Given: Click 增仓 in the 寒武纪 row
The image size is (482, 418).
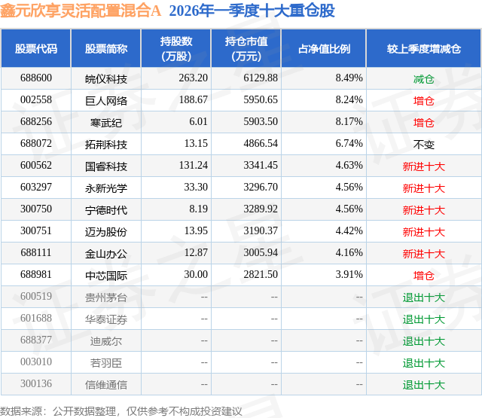Looking at the screenshot, I should coord(423,123).
